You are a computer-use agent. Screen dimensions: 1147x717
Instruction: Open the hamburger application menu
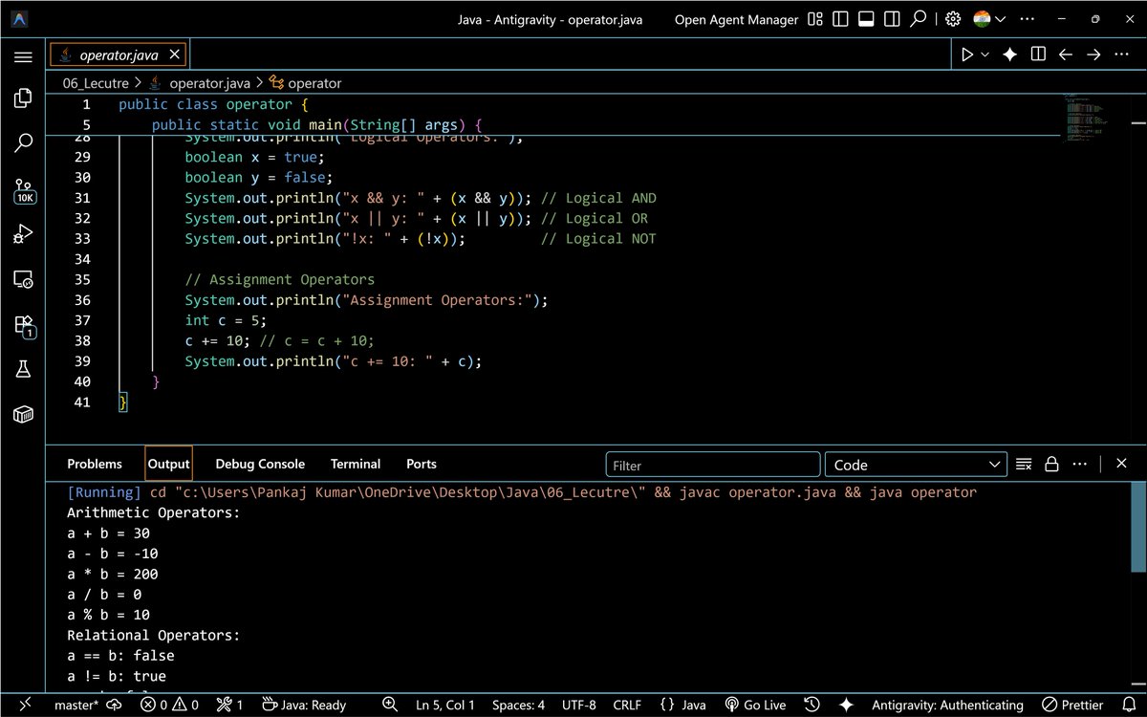[x=23, y=56]
